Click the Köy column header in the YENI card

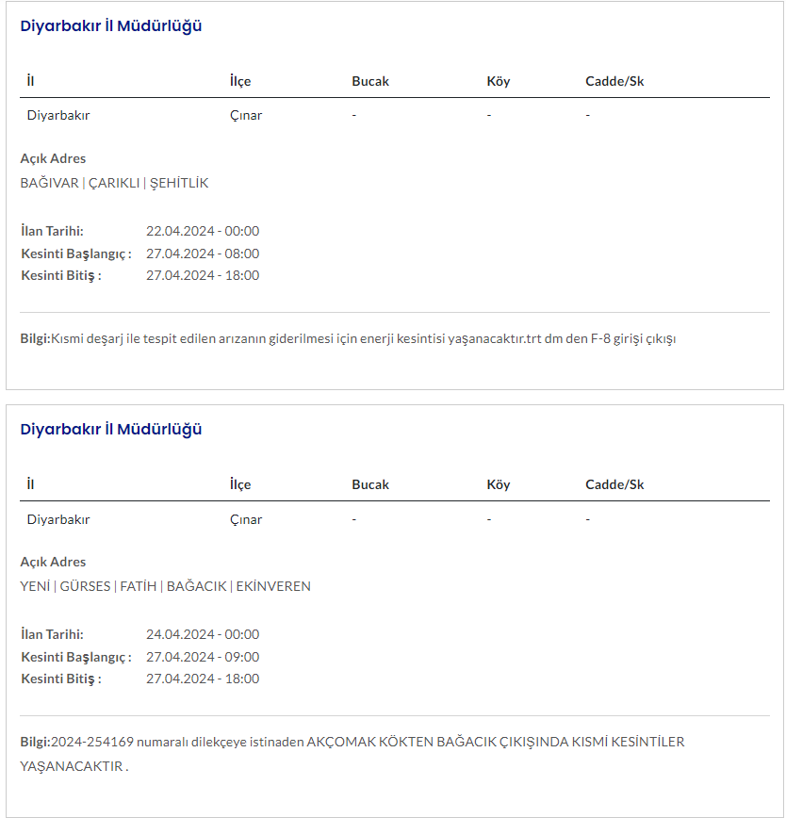click(499, 484)
